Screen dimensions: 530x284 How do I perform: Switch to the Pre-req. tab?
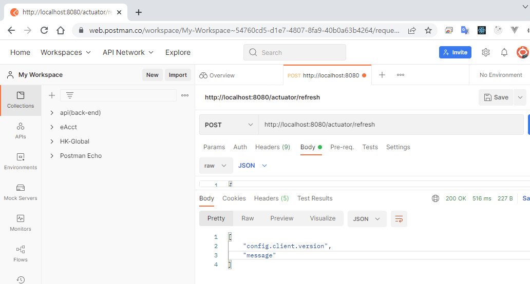click(x=342, y=147)
